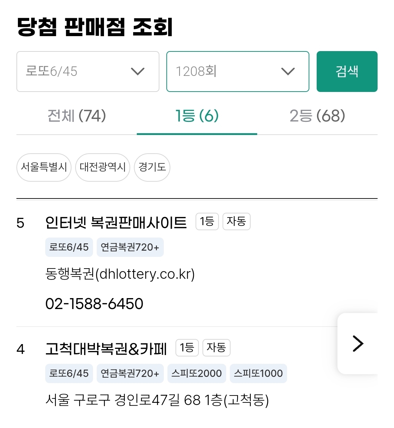Click 동행복권(dhlottery.co.kr) site text
Viewport: 394px width, 428px height.
tap(120, 274)
